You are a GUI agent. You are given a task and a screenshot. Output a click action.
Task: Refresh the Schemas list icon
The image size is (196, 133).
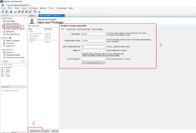22,61
